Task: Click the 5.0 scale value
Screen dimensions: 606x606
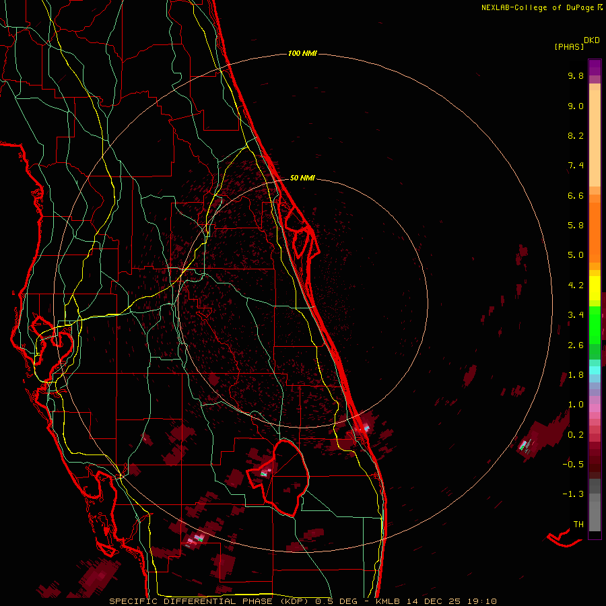Action: click(576, 255)
